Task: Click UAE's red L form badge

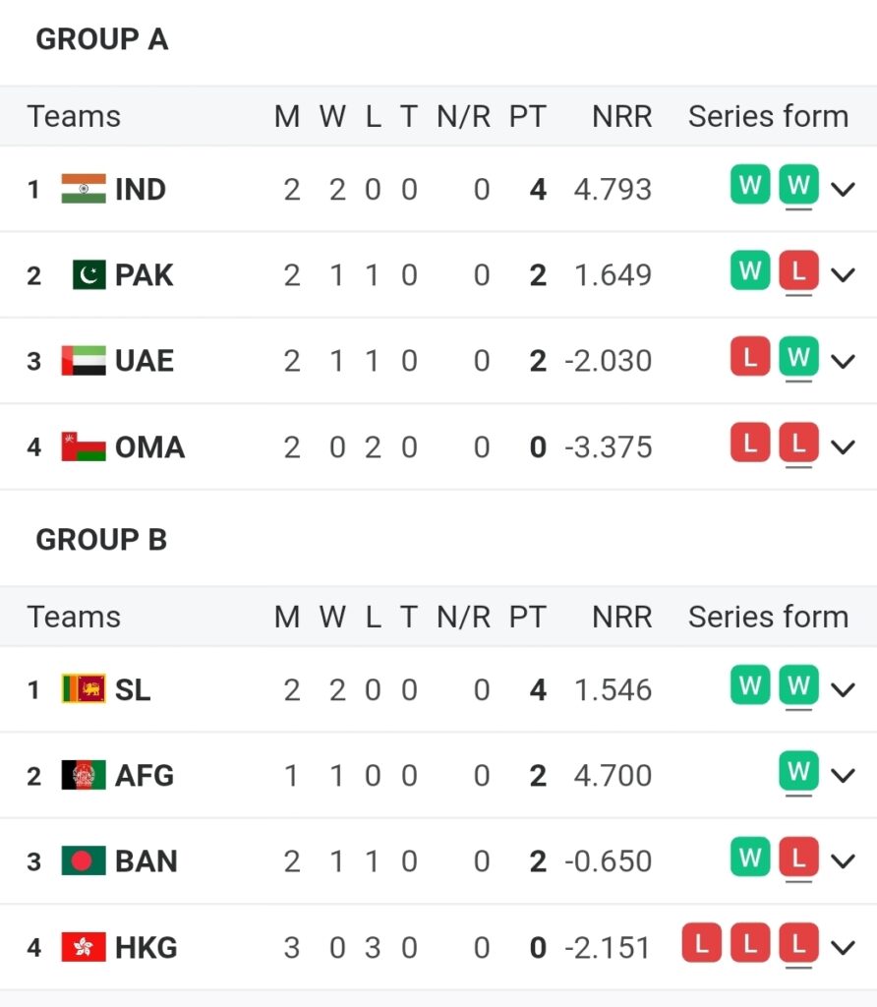Action: (750, 359)
